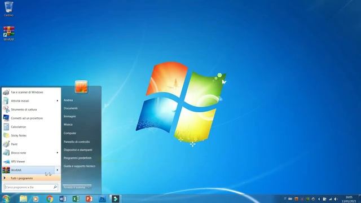This screenshot has width=361, height=203.
Task: Open Action Center flag icon
Action: pos(325,199)
